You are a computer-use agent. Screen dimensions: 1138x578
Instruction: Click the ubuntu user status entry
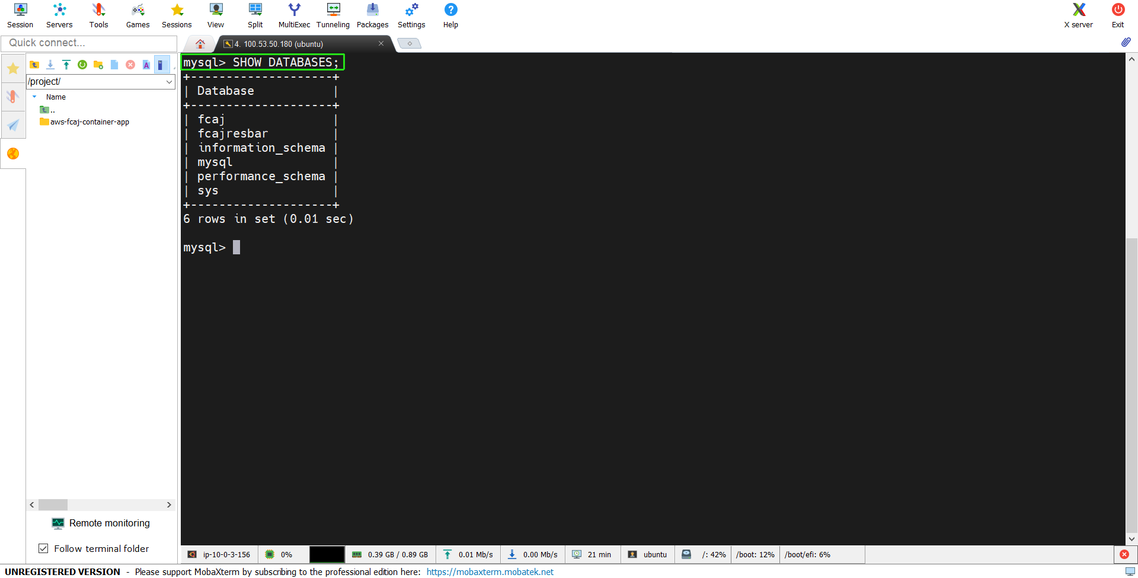648,554
